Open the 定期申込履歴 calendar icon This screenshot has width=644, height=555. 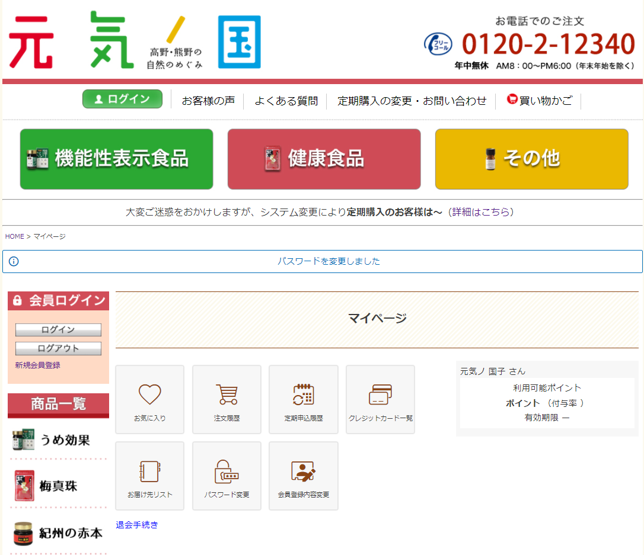303,399
